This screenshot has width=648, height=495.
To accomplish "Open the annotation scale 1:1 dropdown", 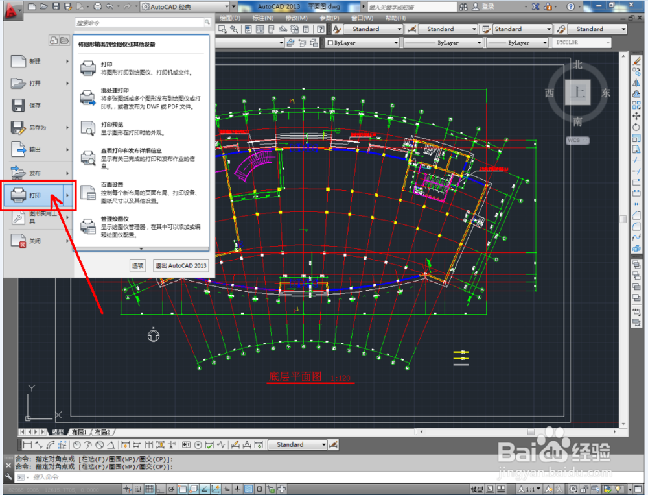I will (x=529, y=489).
